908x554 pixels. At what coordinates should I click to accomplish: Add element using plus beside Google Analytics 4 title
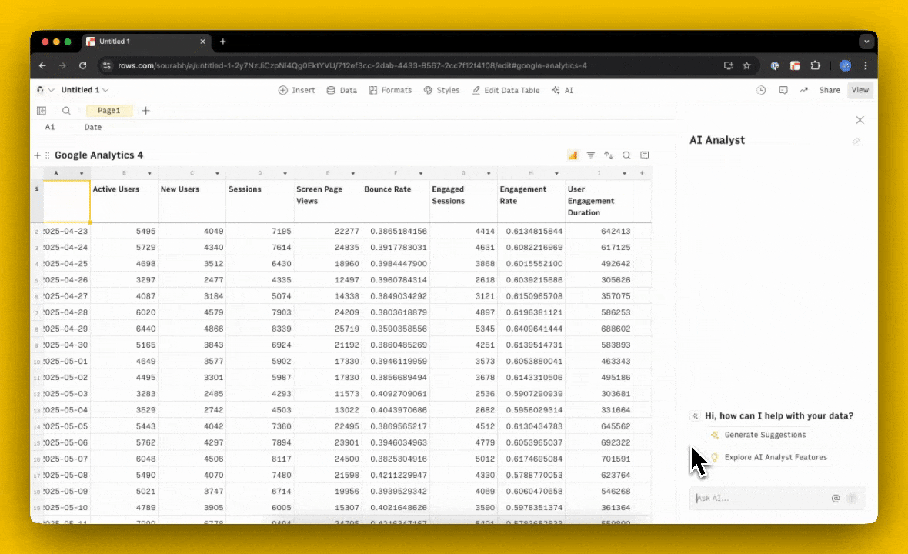point(37,155)
